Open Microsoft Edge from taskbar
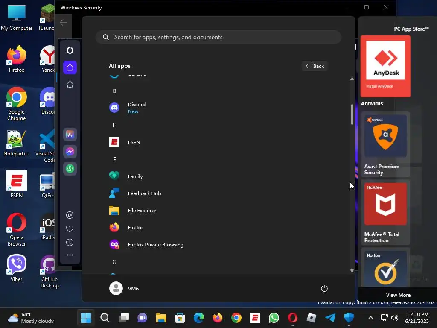Image resolution: width=437 pixels, height=328 pixels. [x=199, y=318]
